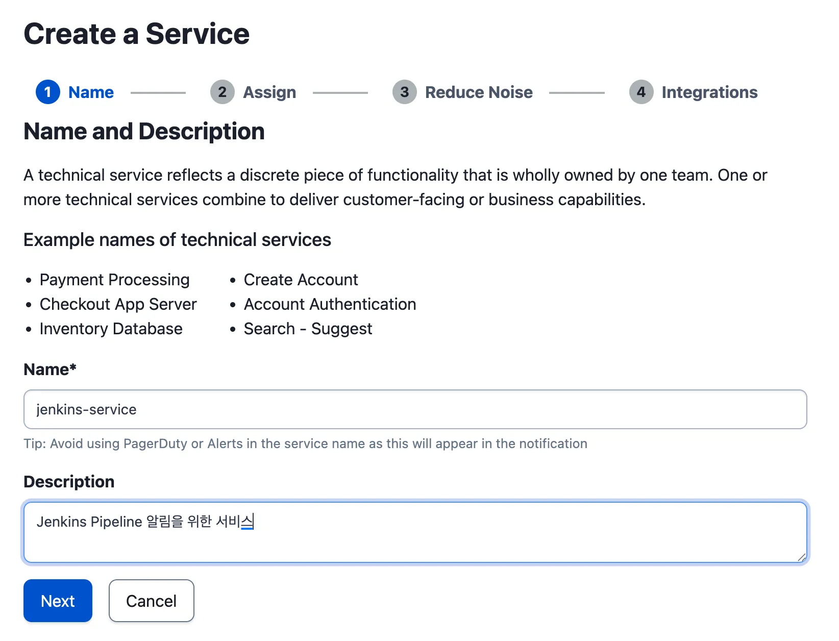Click the step 4 number circle
The width and height of the screenshot is (839, 641).
[641, 92]
